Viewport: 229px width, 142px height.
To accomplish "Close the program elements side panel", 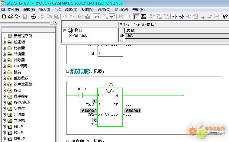I will (56, 23).
